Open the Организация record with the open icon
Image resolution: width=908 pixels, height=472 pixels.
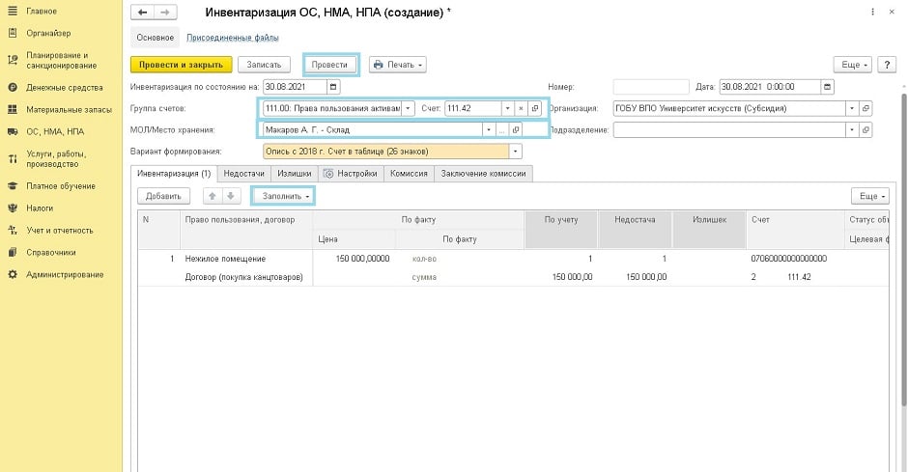(865, 108)
